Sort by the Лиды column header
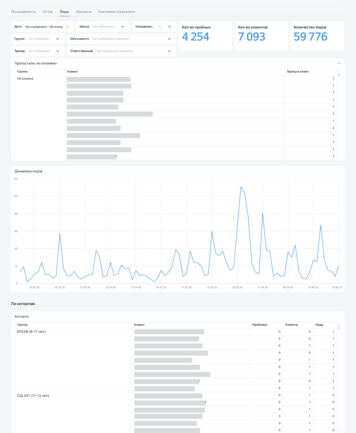356x433 pixels. [319, 325]
